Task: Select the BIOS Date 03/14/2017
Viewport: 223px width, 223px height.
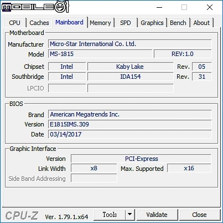Action: 130,134
